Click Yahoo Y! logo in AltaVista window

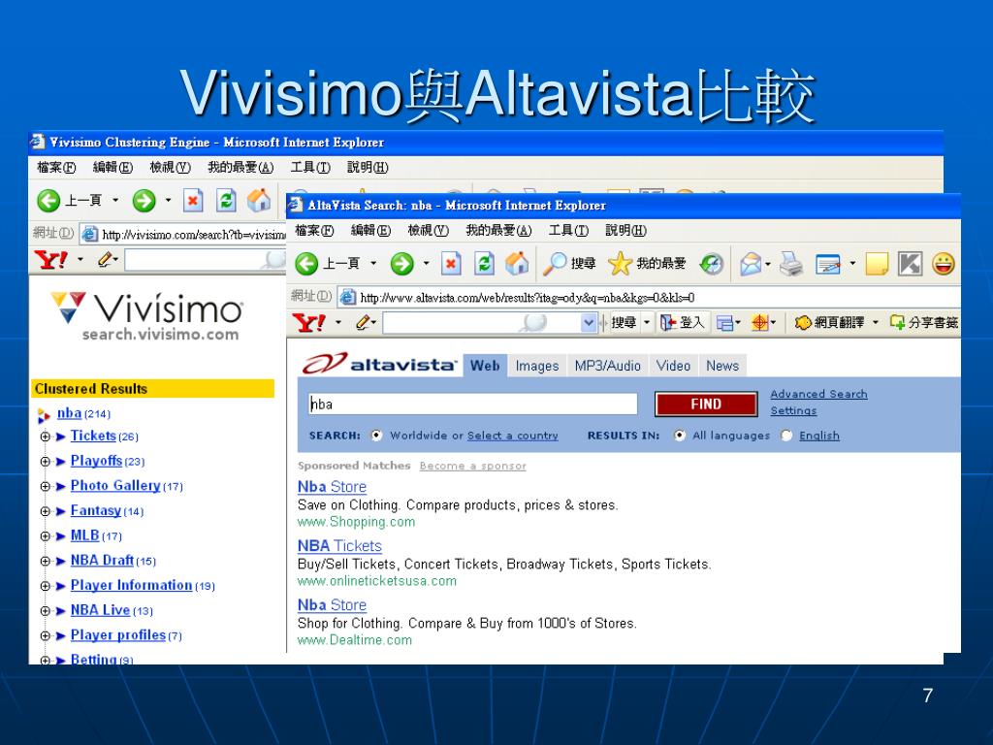pyautogui.click(x=309, y=323)
